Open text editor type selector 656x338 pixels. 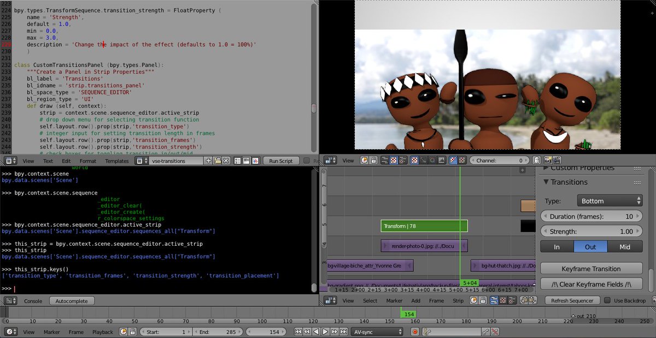pyautogui.click(x=11, y=161)
